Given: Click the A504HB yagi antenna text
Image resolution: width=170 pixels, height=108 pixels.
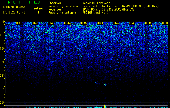Looking at the screenshot, I should [x=95, y=13].
